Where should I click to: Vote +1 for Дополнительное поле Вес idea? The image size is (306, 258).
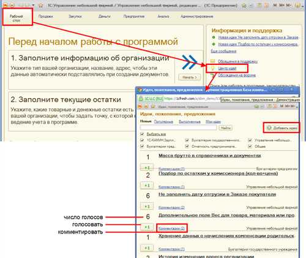click(x=147, y=227)
